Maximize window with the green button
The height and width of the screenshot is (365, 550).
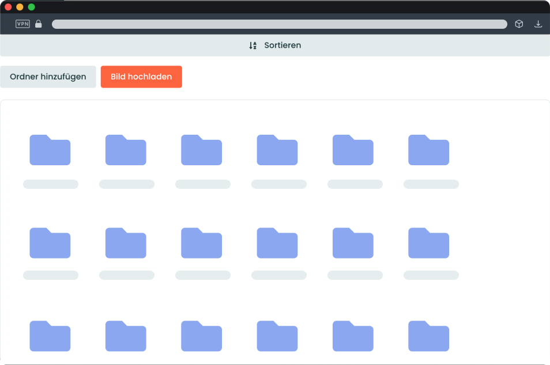[32, 7]
